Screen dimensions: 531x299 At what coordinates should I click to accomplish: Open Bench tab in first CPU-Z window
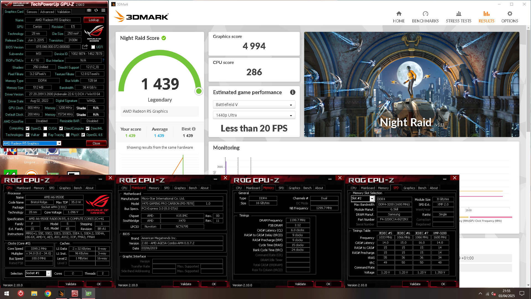pos(78,188)
